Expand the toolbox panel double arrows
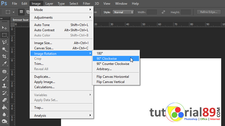Image resolution: width=225 pixels, height=126 pixels. click(2, 19)
